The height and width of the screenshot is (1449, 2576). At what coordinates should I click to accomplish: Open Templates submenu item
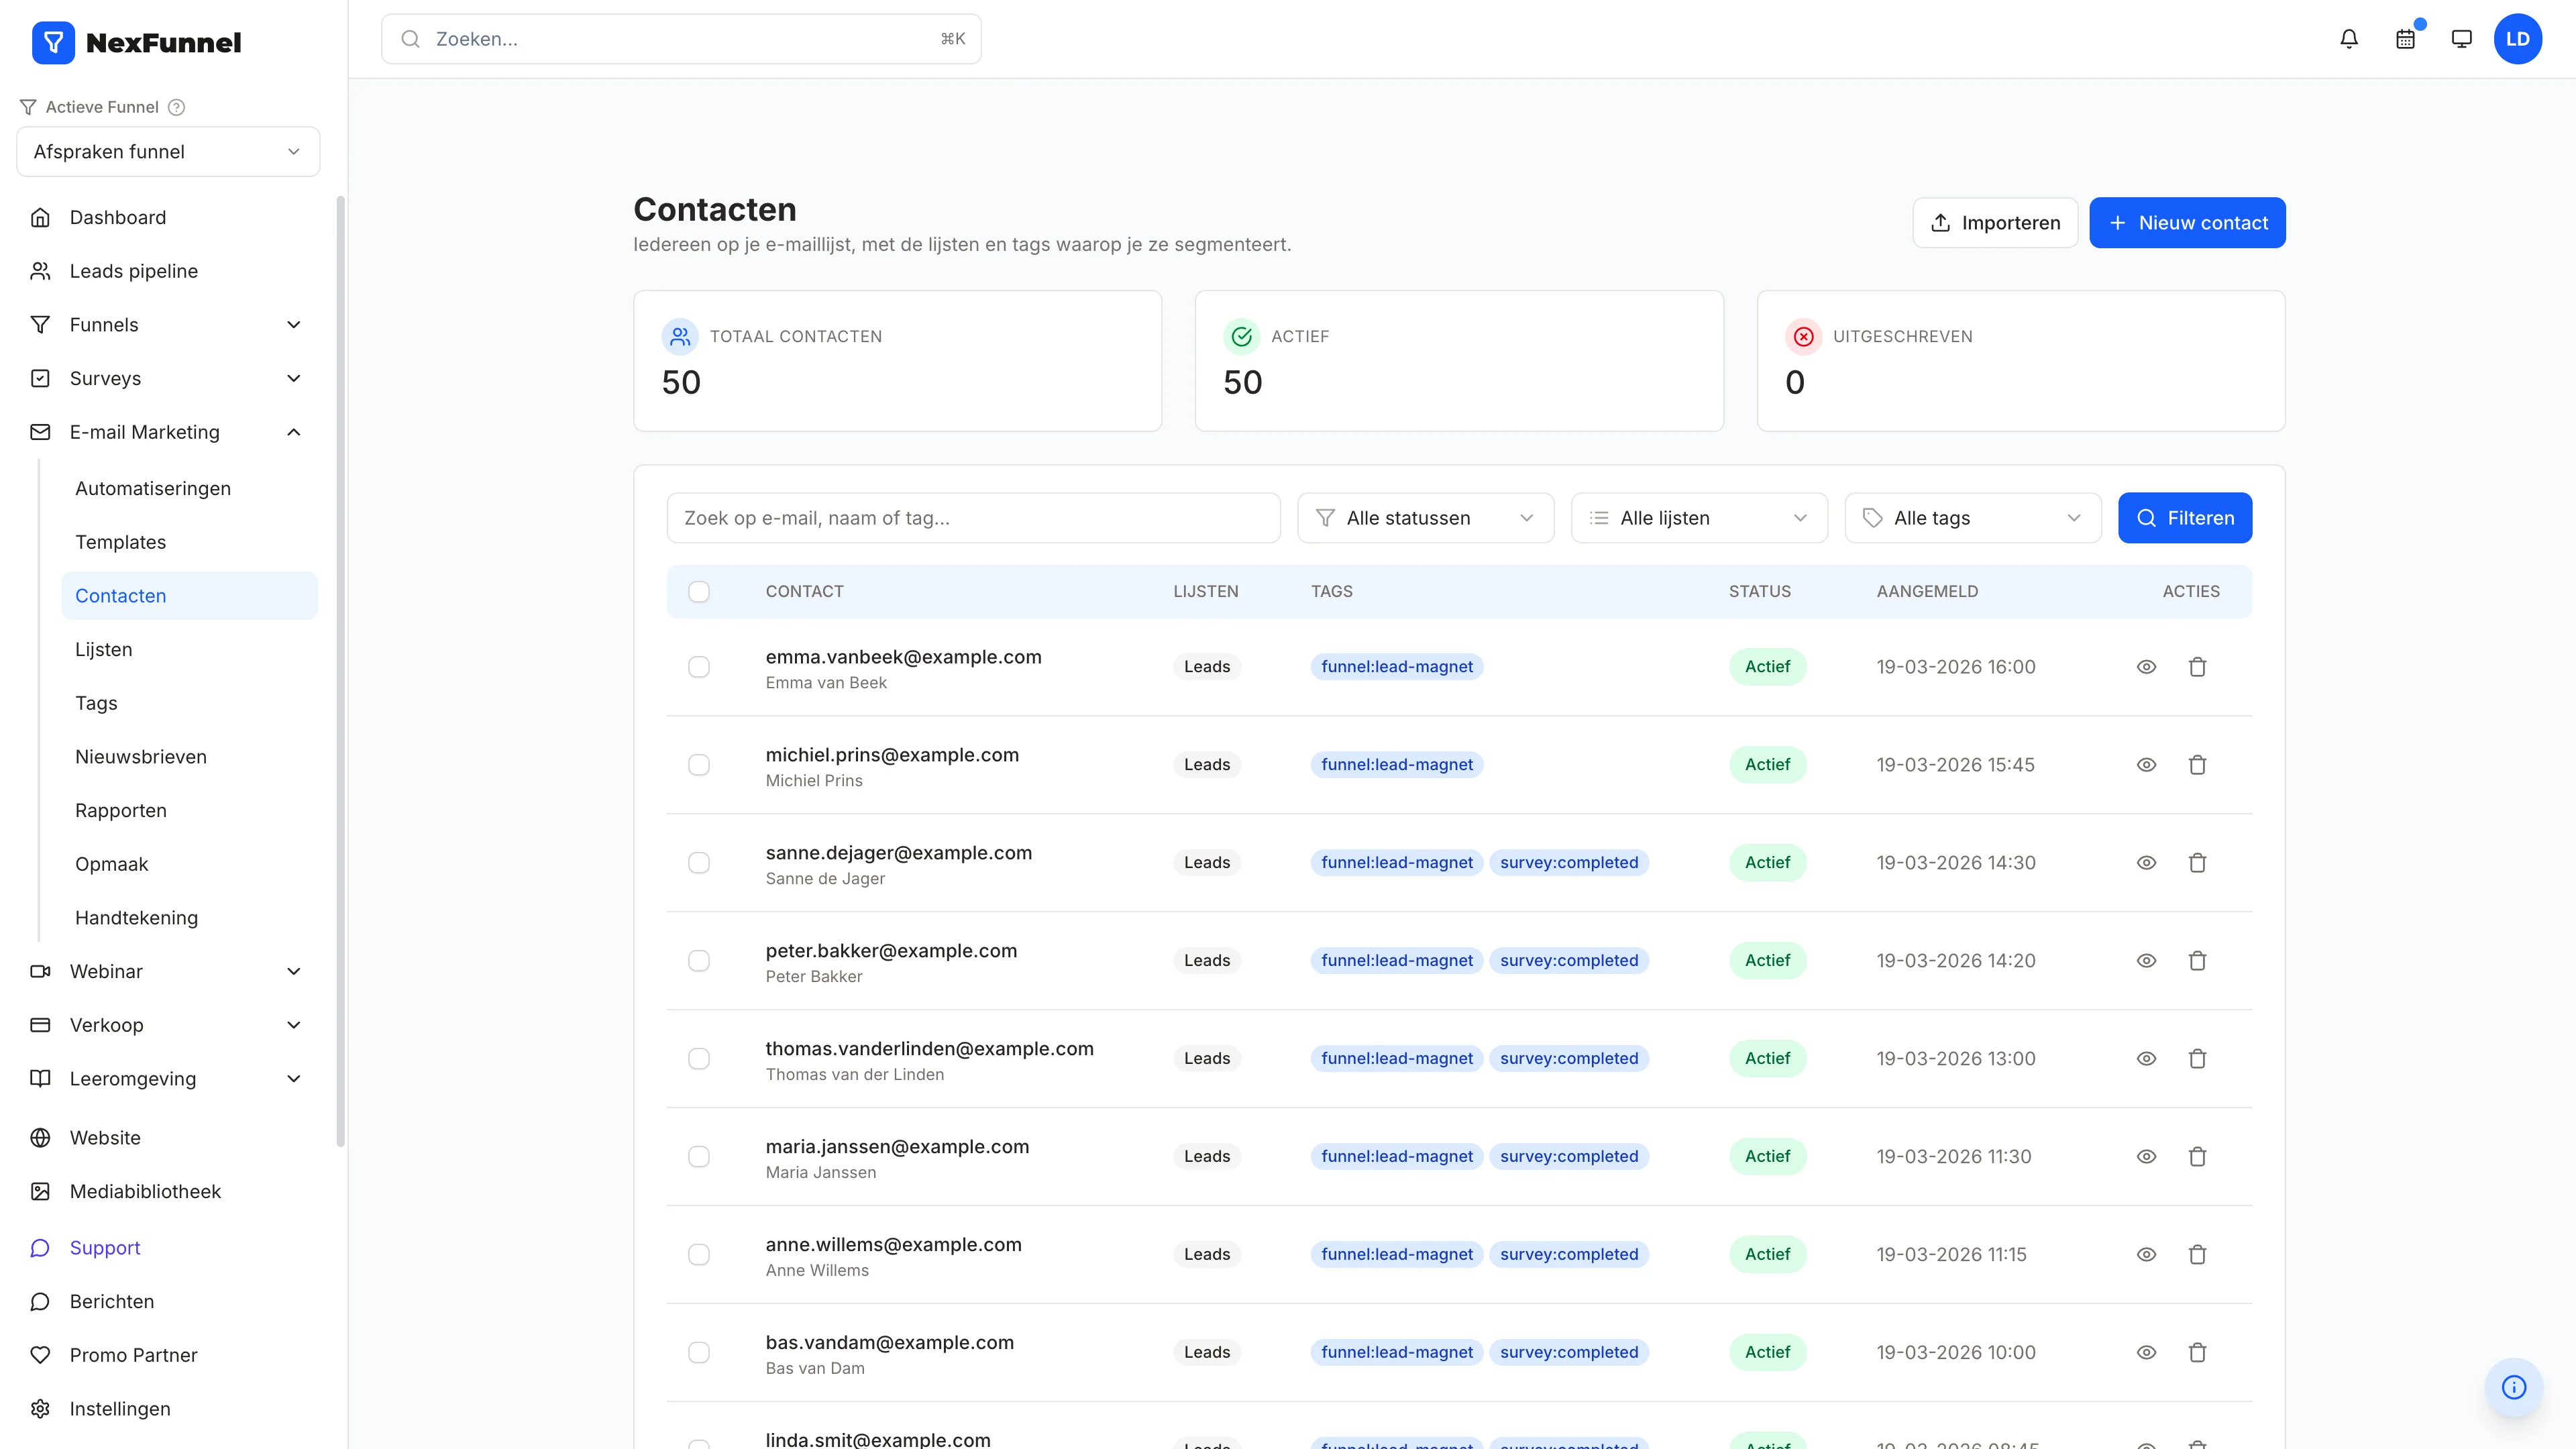190,543
